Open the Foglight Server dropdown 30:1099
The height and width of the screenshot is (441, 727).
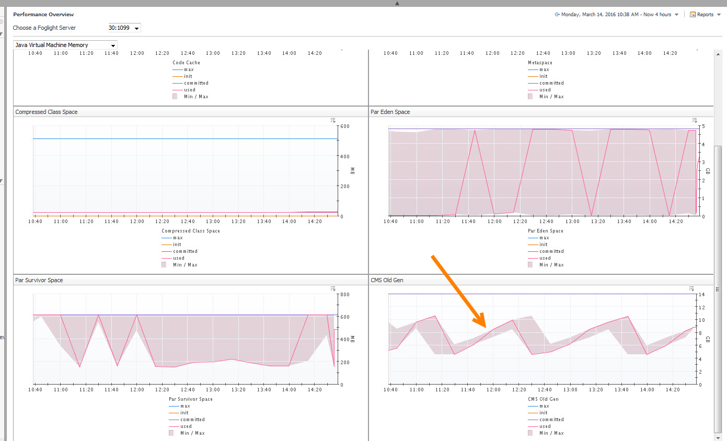(124, 28)
